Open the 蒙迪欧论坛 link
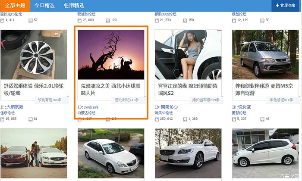302x181 pixels. coord(86,14)
